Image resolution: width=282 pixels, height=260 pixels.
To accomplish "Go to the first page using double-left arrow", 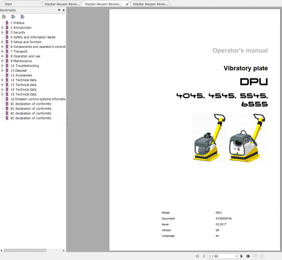I will (197, 256).
